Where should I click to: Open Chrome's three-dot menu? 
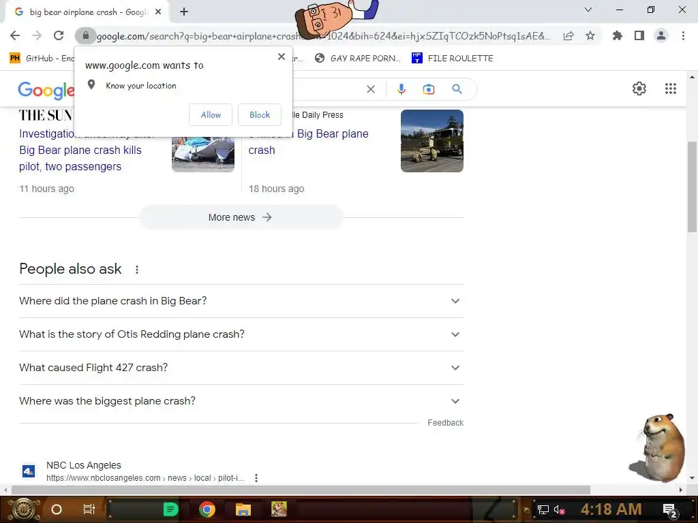(683, 35)
